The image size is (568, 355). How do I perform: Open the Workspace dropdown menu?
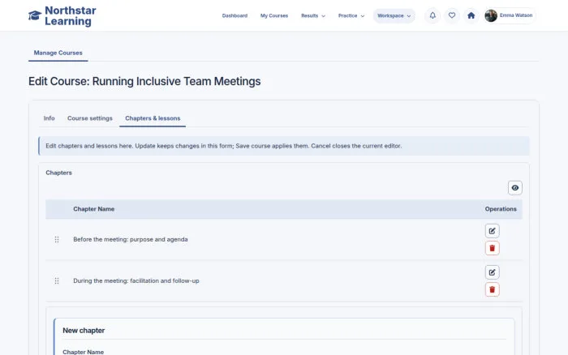[x=394, y=16]
